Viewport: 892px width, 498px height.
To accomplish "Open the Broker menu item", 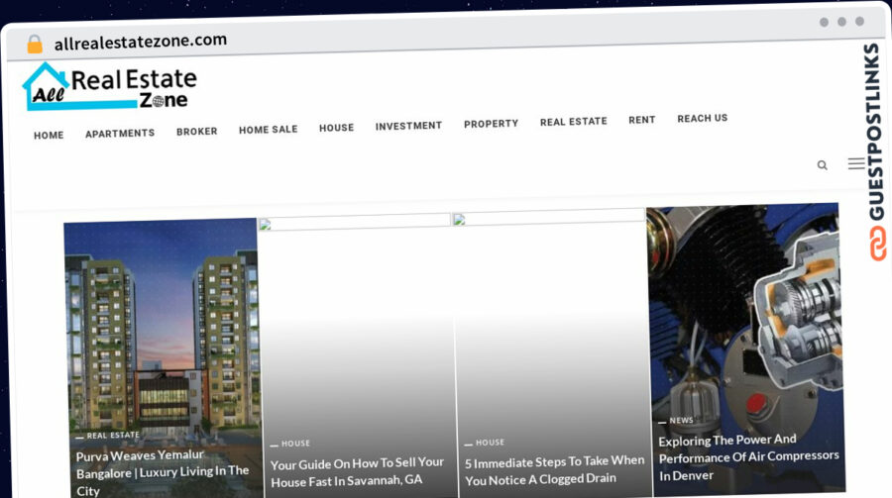I will pos(197,132).
